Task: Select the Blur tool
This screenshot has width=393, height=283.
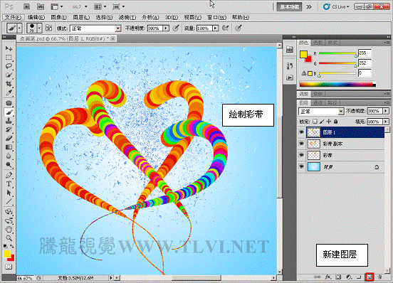Action: click(x=9, y=156)
